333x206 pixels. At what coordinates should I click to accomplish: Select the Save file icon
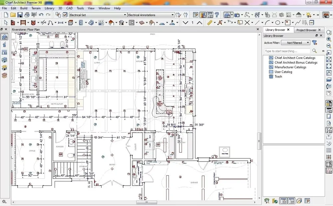pos(20,15)
